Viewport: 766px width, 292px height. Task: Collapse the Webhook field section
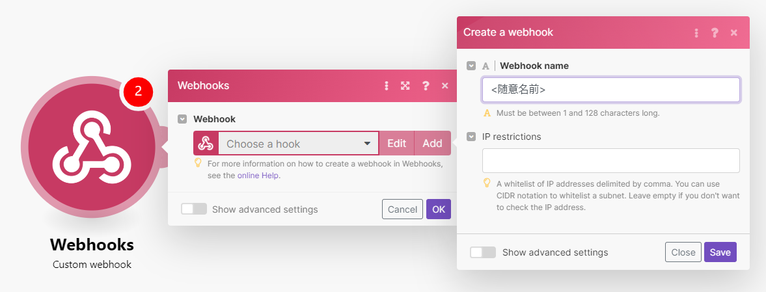[x=182, y=118]
